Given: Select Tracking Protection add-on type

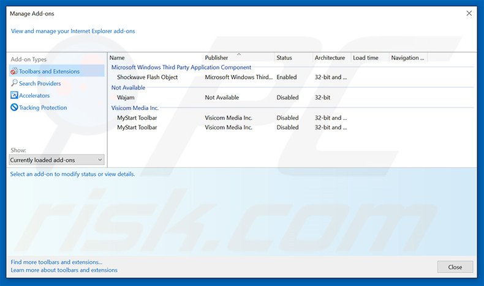Looking at the screenshot, I should (x=57, y=108).
